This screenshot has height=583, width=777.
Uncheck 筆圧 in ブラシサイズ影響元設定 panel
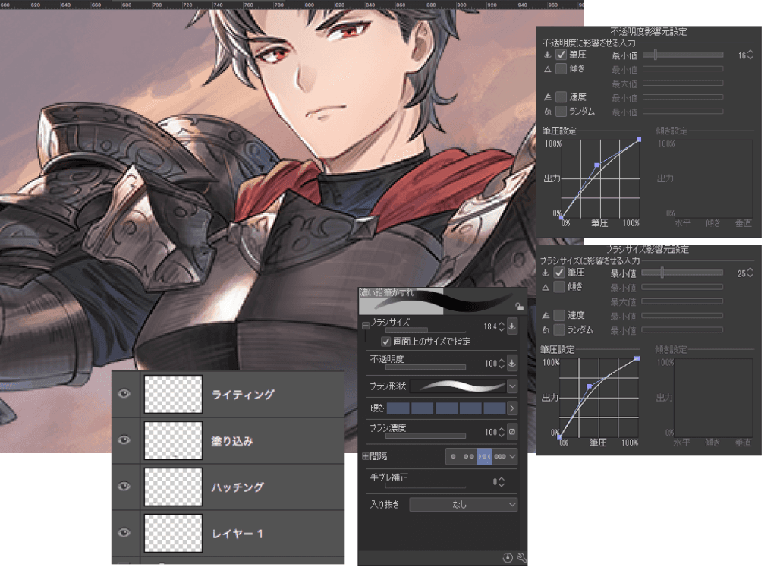click(559, 273)
